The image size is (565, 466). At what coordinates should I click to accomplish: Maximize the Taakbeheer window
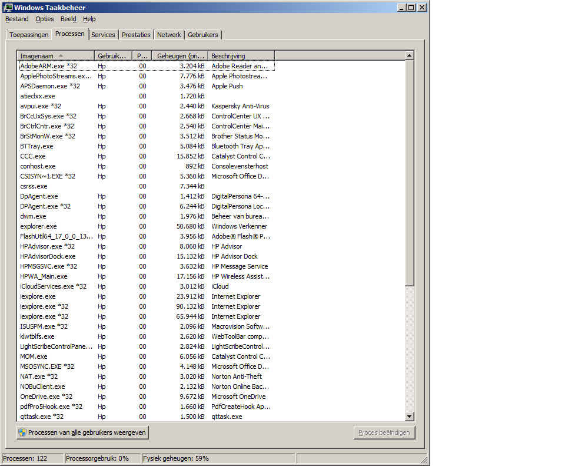click(x=411, y=8)
